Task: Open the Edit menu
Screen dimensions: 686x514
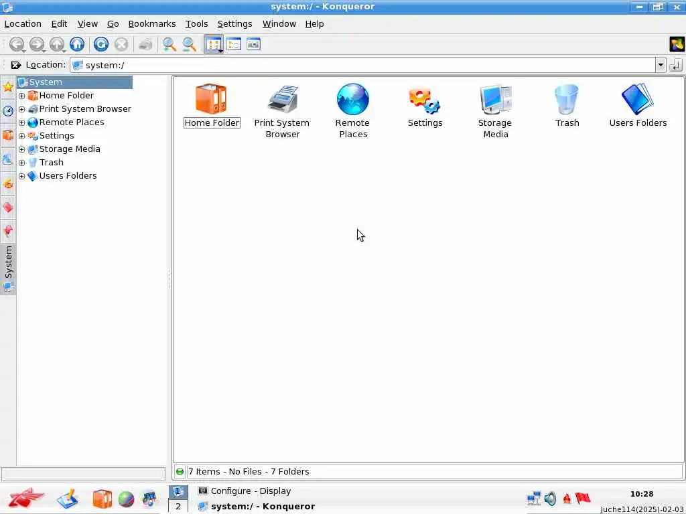Action: pos(59,24)
